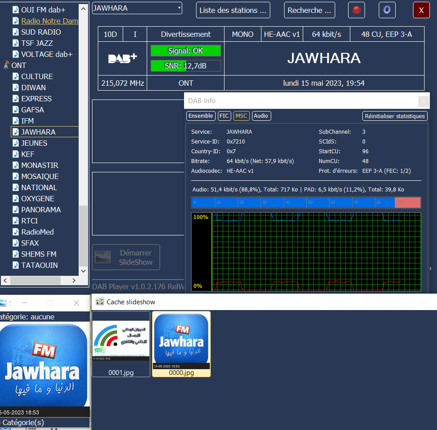The width and height of the screenshot is (437, 430).
Task: Click the station list scroll down arrow
Action: 83,271
